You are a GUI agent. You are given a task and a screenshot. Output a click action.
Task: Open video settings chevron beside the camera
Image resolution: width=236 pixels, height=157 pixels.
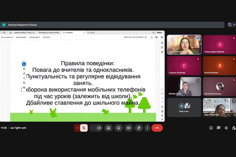[x=93, y=128]
